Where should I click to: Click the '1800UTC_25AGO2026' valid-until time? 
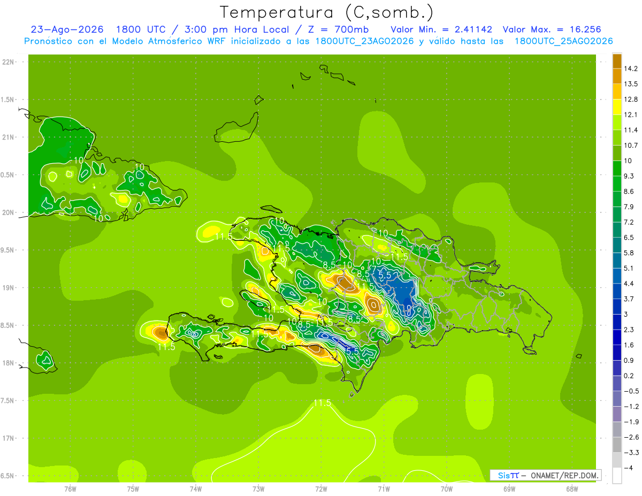pos(563,41)
